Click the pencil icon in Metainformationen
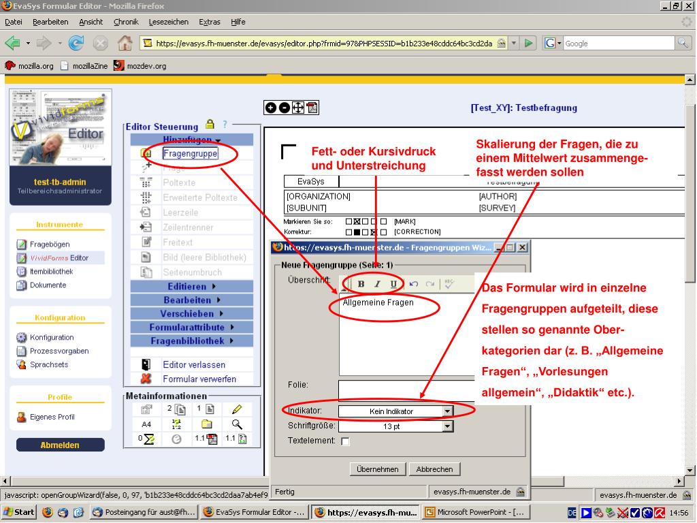 coord(237,409)
